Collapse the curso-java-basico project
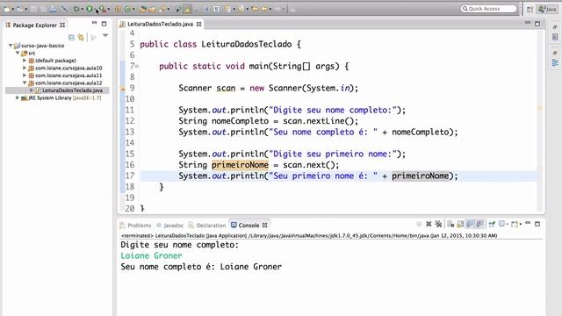The width and height of the screenshot is (562, 316). [x=11, y=46]
